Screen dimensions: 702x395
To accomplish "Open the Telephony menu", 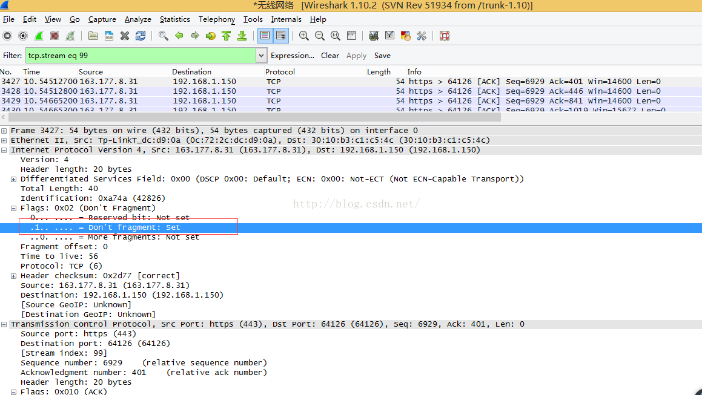I will 216,19.
